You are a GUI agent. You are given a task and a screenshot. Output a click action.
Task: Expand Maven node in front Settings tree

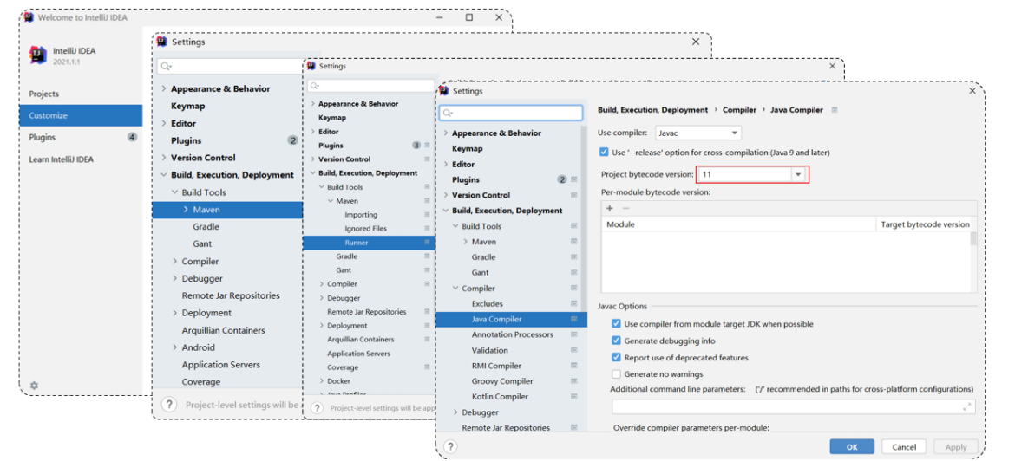[x=465, y=242]
